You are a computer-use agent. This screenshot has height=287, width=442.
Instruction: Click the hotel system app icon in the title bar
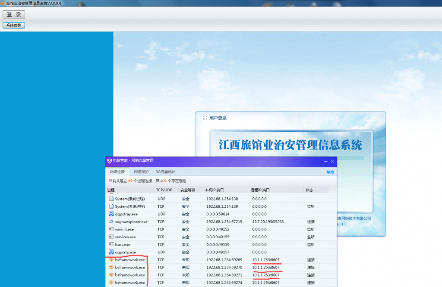pos(3,3)
